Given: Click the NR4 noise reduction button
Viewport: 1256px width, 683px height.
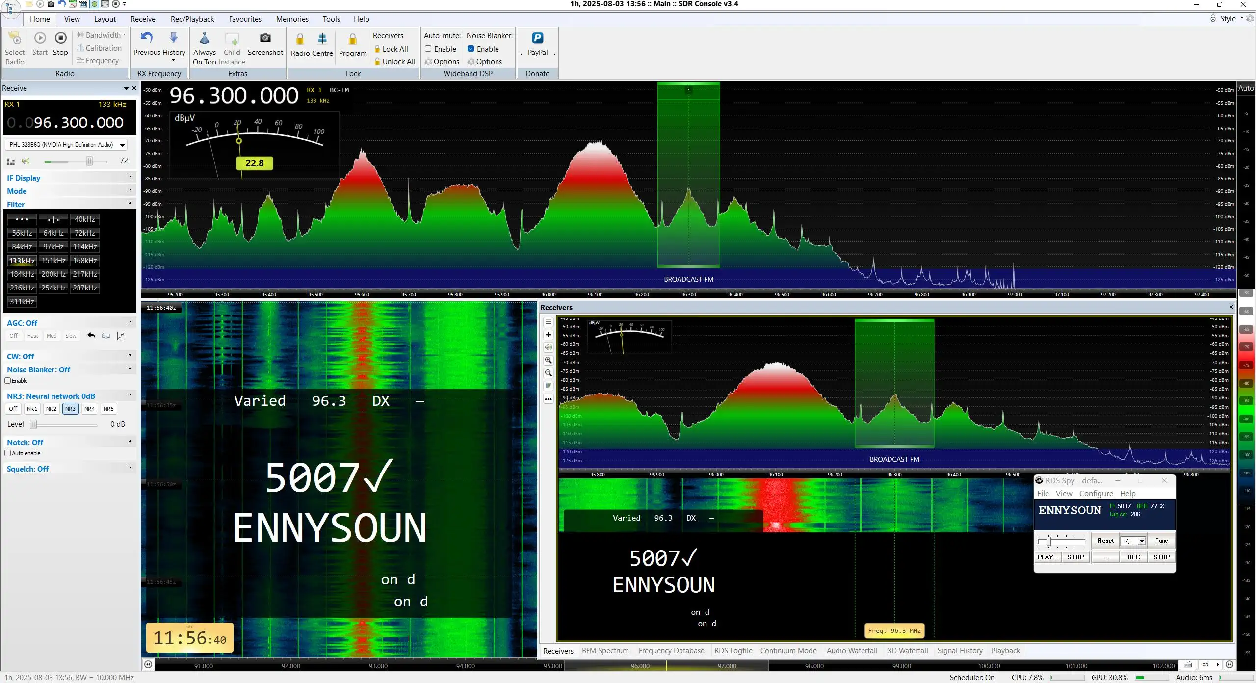Looking at the screenshot, I should coord(89,409).
